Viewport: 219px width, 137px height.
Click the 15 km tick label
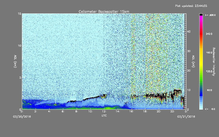(x=19, y=14)
